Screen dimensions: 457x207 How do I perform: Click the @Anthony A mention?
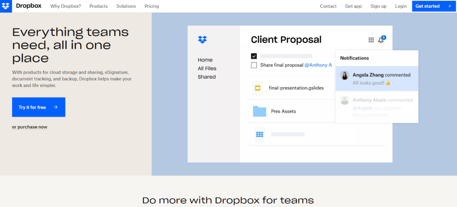click(318, 65)
